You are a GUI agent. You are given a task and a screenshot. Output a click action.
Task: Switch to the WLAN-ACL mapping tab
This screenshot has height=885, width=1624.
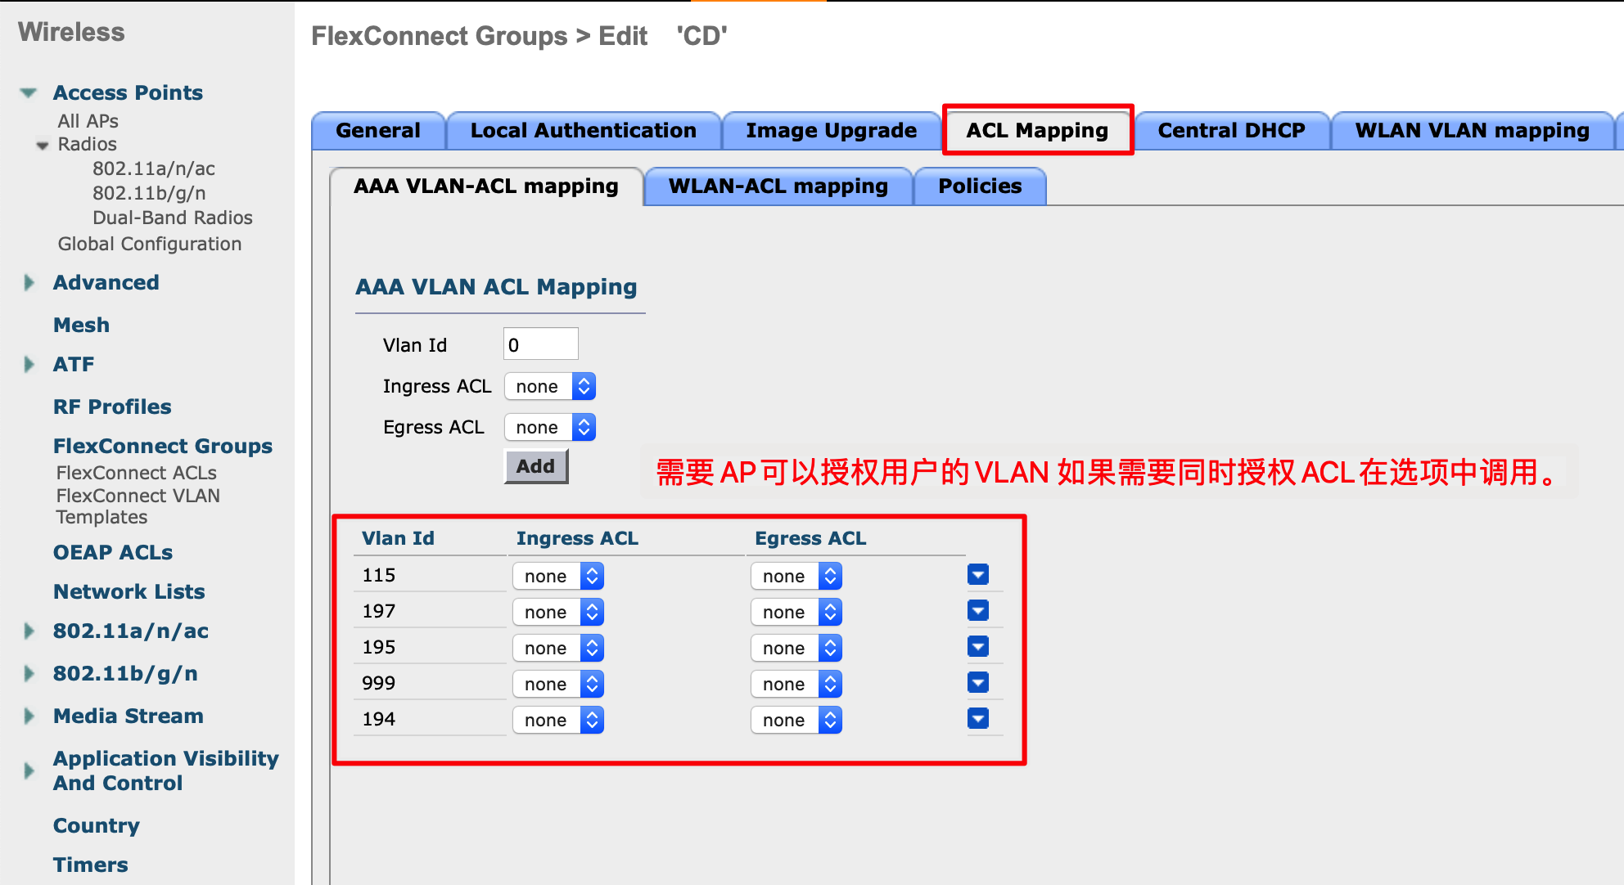pyautogui.click(x=778, y=186)
